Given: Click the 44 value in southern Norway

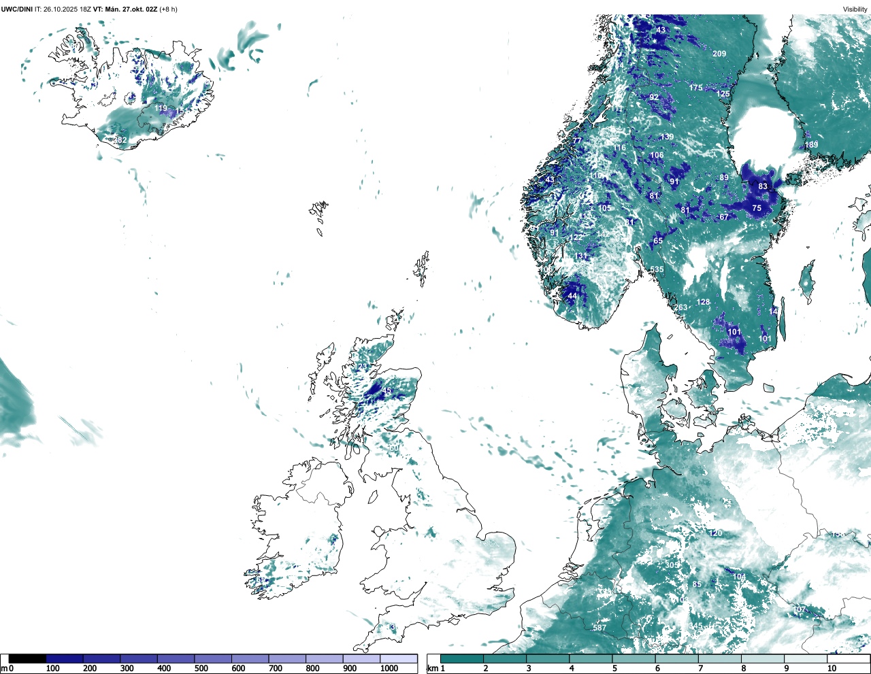Looking at the screenshot, I should [x=572, y=297].
